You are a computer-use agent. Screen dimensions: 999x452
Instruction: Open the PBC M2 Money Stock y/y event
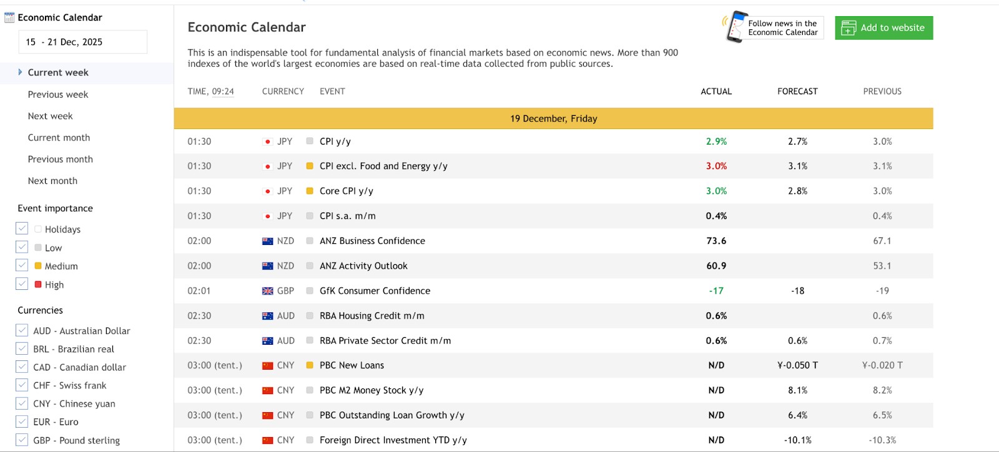click(372, 390)
